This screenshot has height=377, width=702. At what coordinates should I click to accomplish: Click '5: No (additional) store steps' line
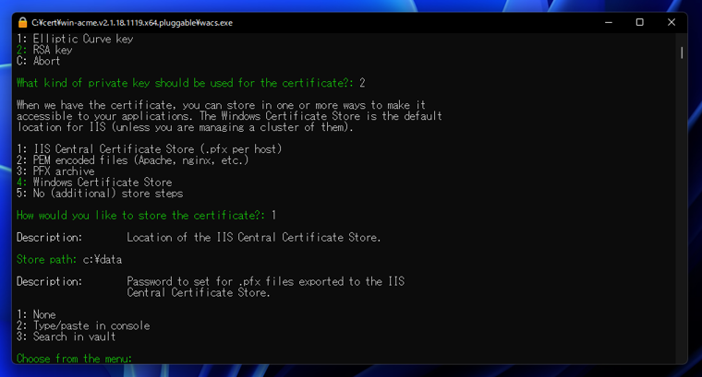[100, 194]
